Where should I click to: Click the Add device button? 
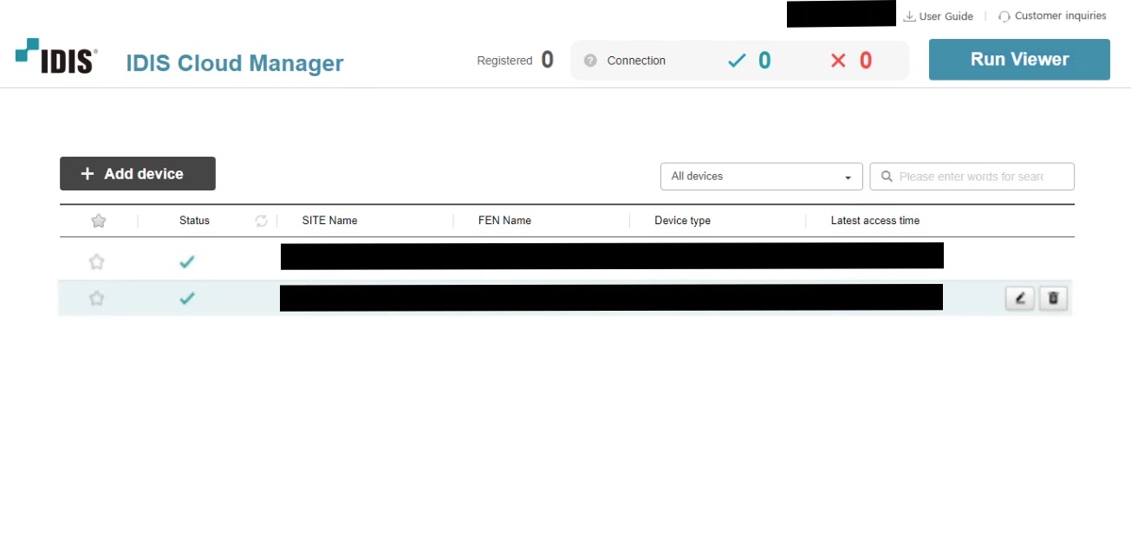138,174
